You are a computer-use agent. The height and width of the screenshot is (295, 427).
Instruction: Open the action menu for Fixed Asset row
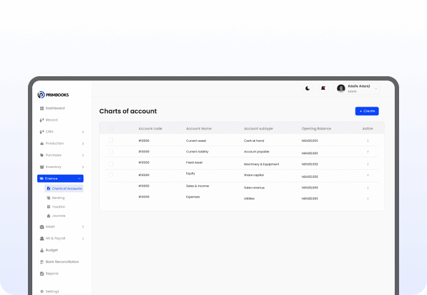coord(367,164)
